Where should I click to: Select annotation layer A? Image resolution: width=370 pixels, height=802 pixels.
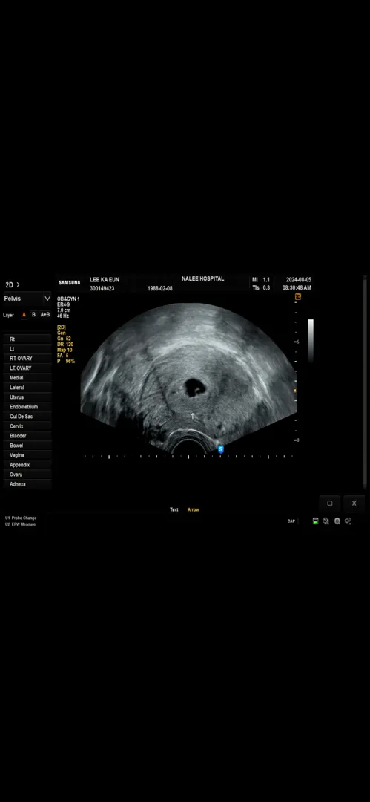24,315
